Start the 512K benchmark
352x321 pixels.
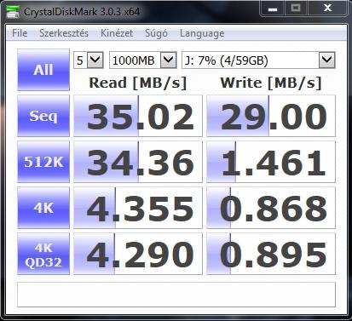click(43, 162)
